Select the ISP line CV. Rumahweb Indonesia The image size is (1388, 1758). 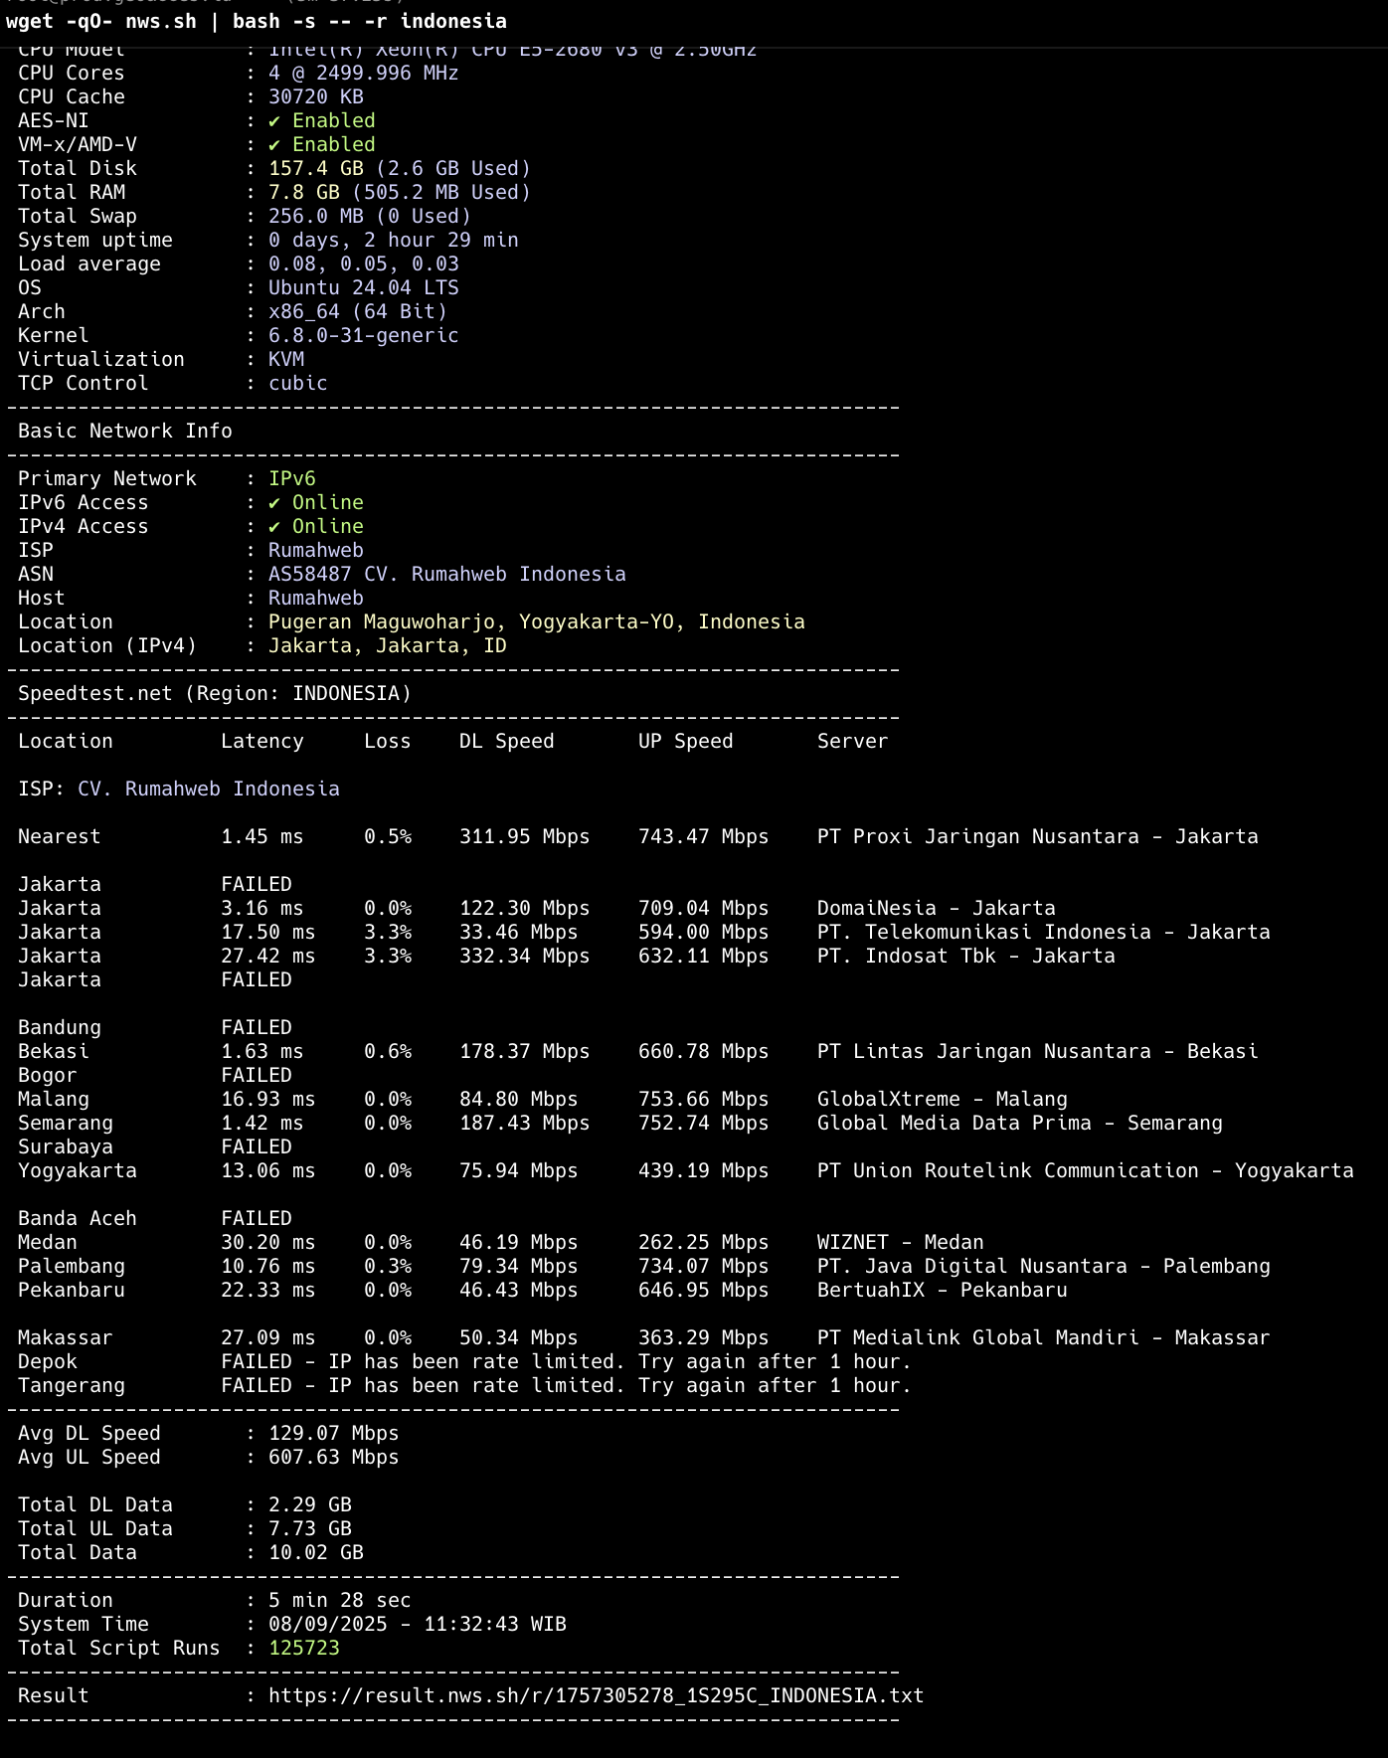(179, 789)
